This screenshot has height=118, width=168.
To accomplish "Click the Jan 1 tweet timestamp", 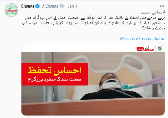I will pos(73,6).
